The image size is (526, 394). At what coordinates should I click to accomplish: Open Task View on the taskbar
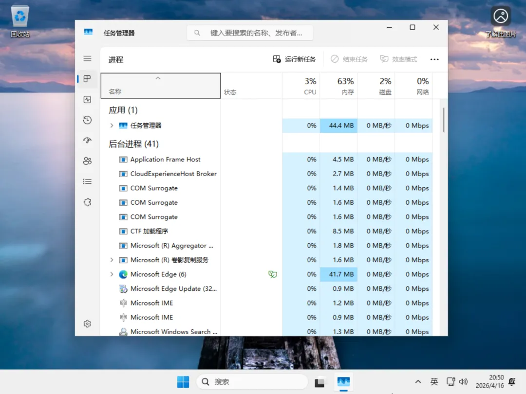319,382
